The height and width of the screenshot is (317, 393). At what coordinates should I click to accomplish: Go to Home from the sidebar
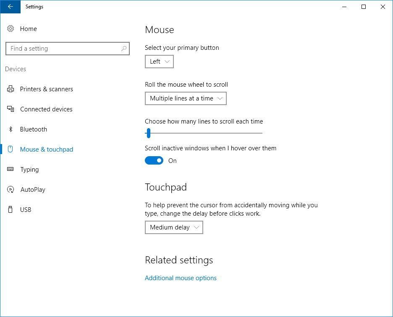(x=28, y=28)
